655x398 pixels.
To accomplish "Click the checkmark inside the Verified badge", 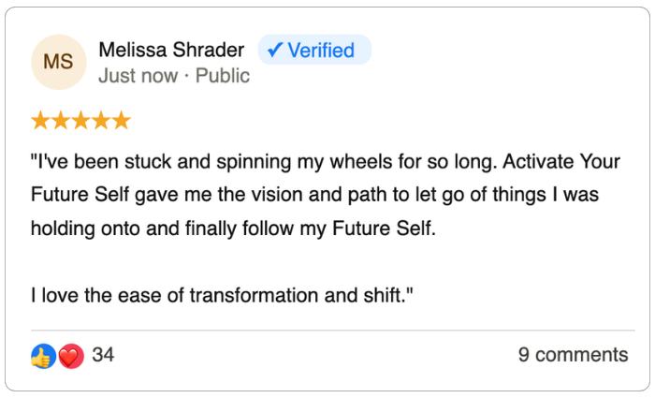I will tap(274, 51).
